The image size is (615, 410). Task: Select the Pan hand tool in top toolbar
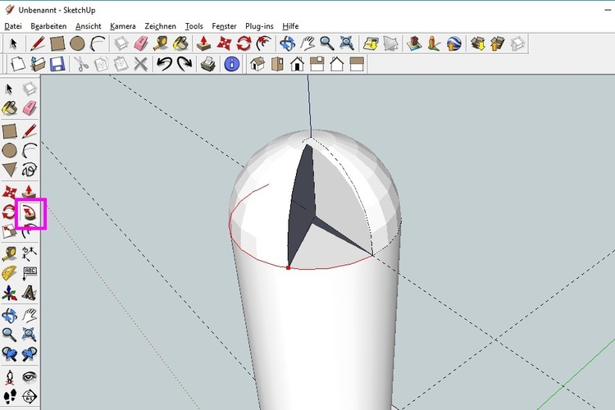[x=307, y=43]
